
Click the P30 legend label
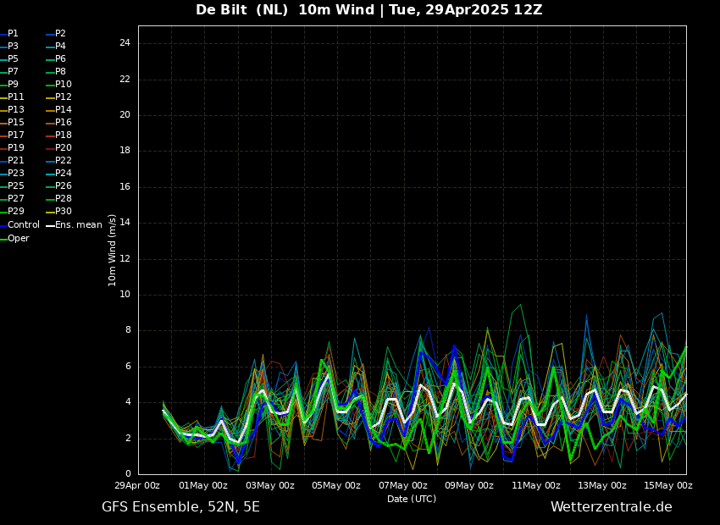(x=63, y=212)
